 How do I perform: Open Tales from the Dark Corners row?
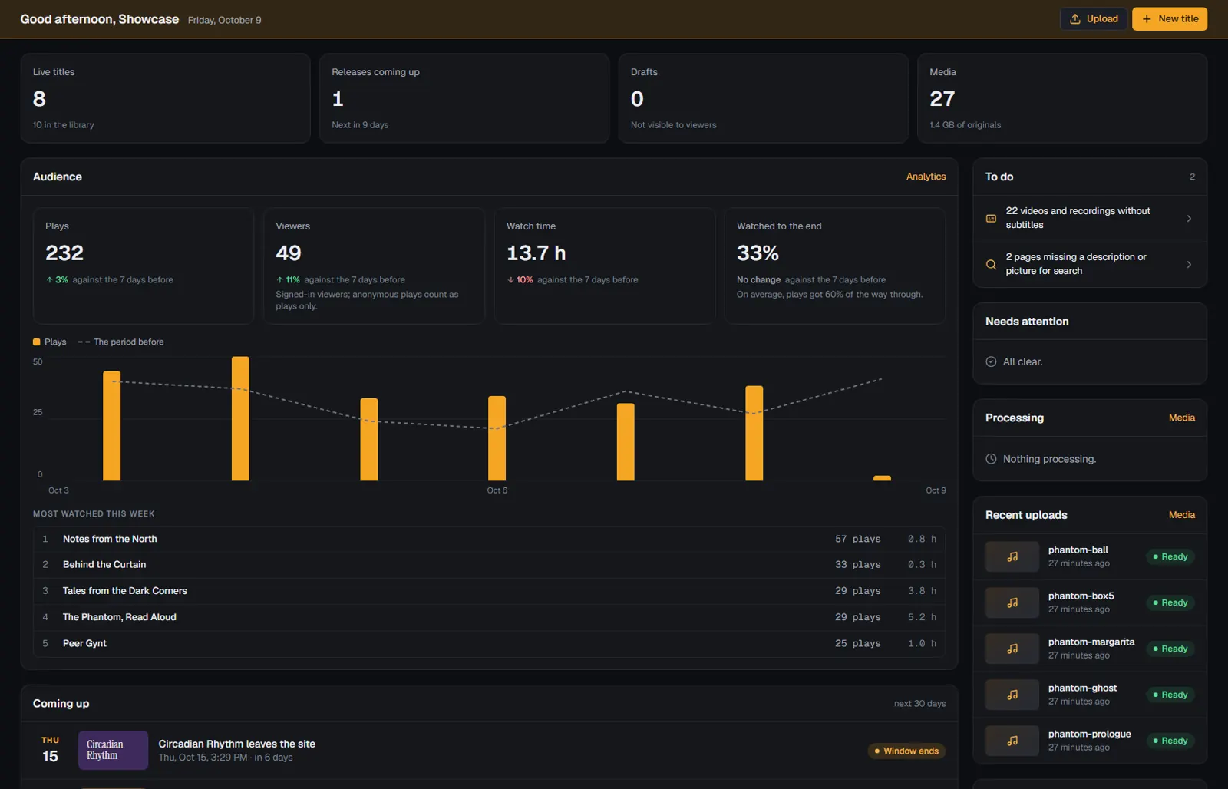click(x=489, y=591)
